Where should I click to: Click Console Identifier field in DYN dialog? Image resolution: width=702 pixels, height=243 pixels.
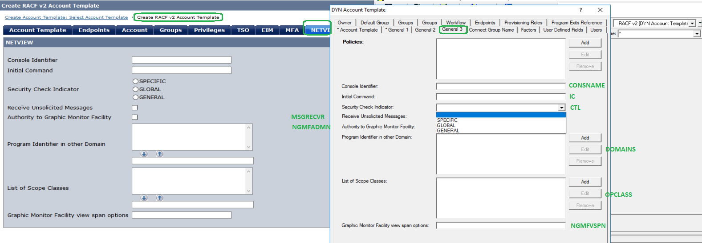point(501,86)
